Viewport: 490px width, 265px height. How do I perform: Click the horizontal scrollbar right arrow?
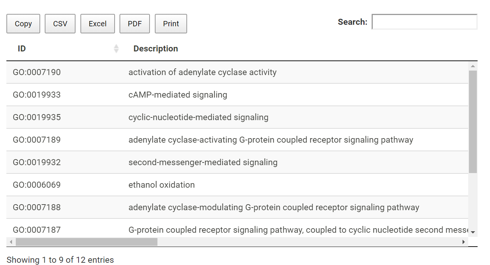pyautogui.click(x=464, y=242)
